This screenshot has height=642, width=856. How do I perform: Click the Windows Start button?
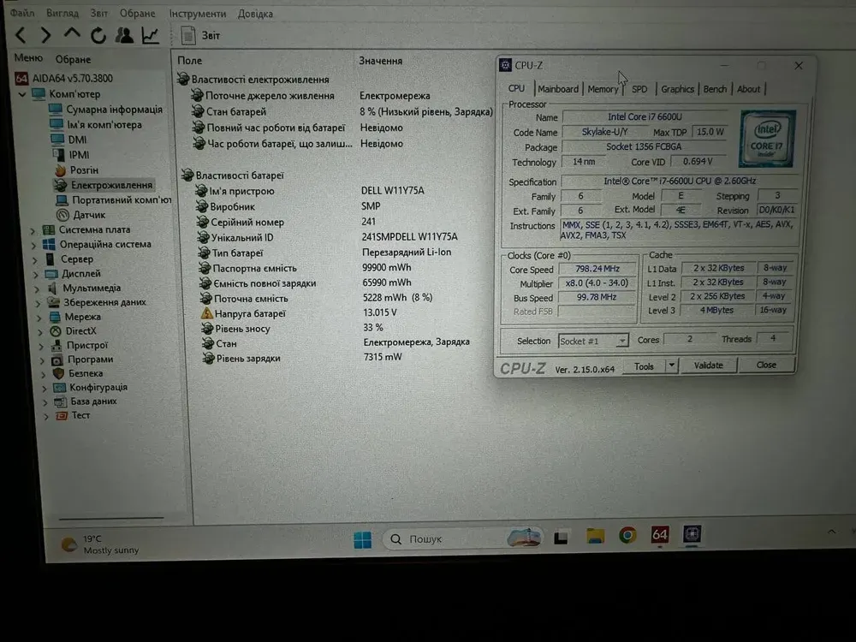click(362, 539)
